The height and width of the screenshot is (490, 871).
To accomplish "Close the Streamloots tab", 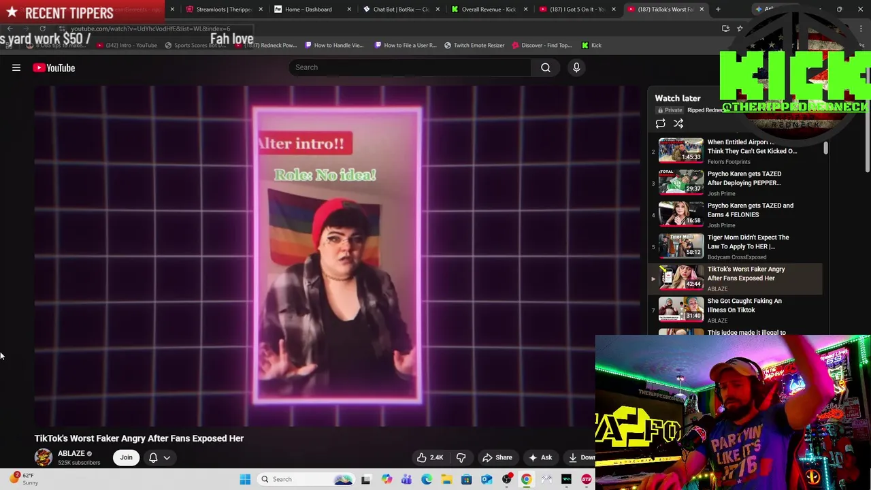I will point(261,10).
